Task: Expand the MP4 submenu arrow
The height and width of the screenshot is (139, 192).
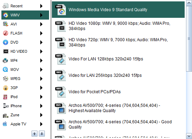Action: tap(41, 60)
